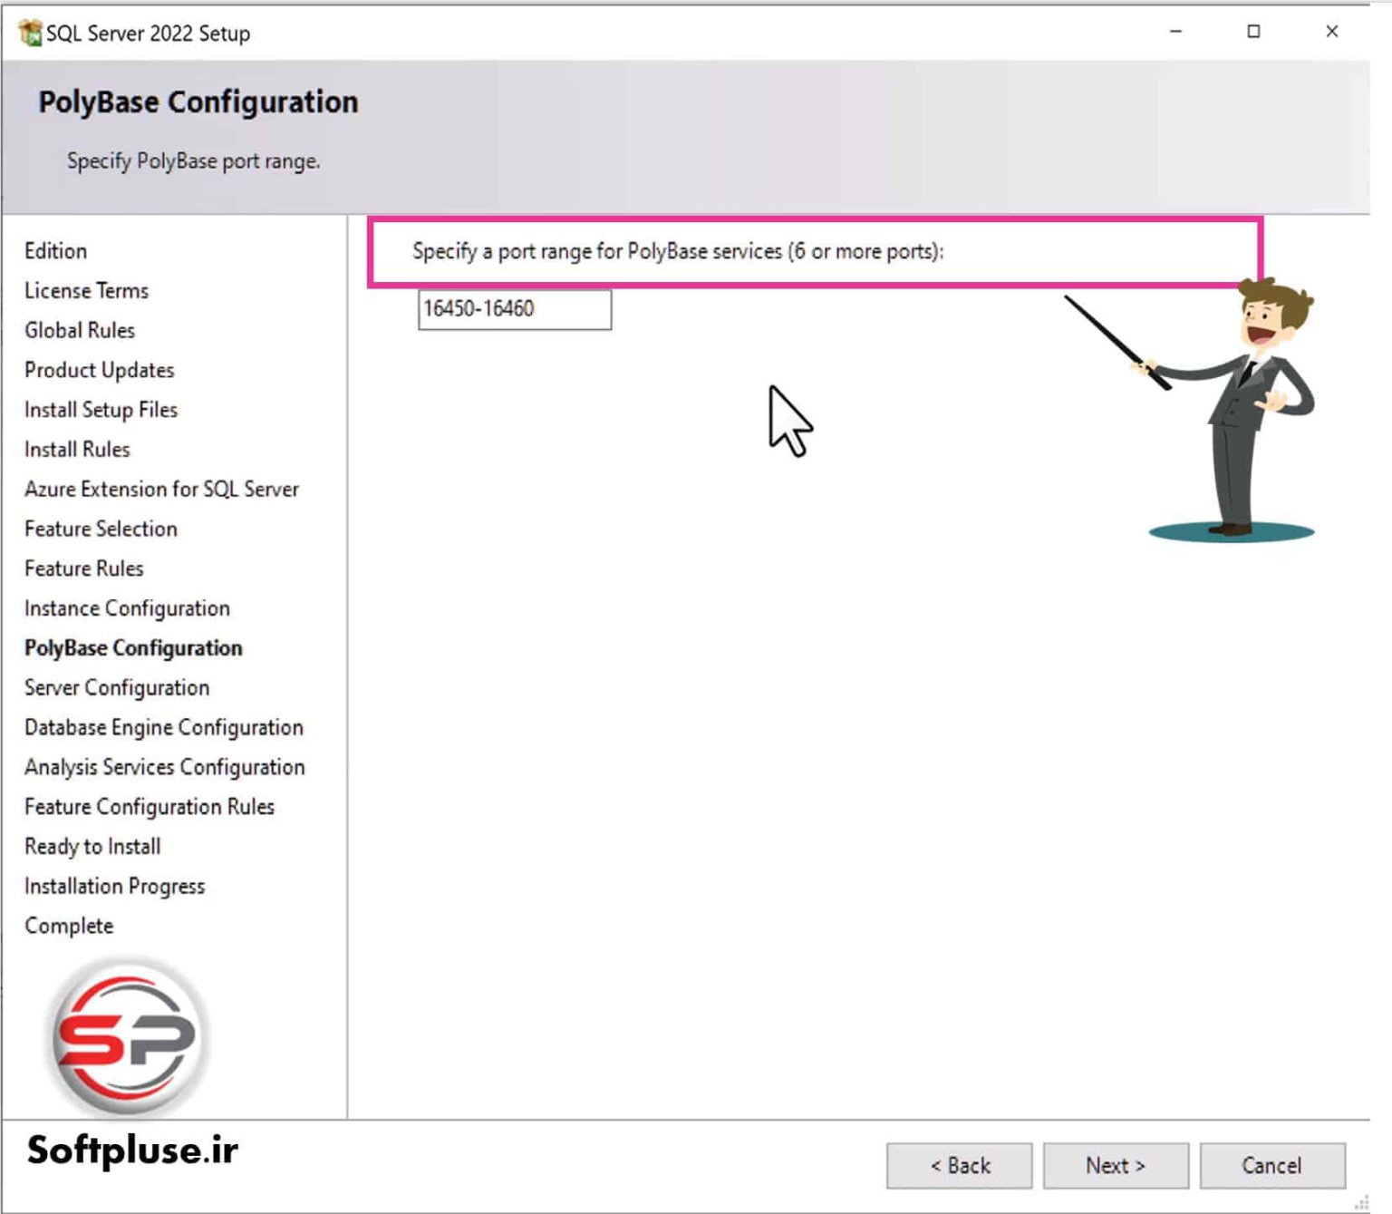The width and height of the screenshot is (1392, 1214).
Task: Select Global Rules in the navigation pane
Action: click(x=80, y=331)
